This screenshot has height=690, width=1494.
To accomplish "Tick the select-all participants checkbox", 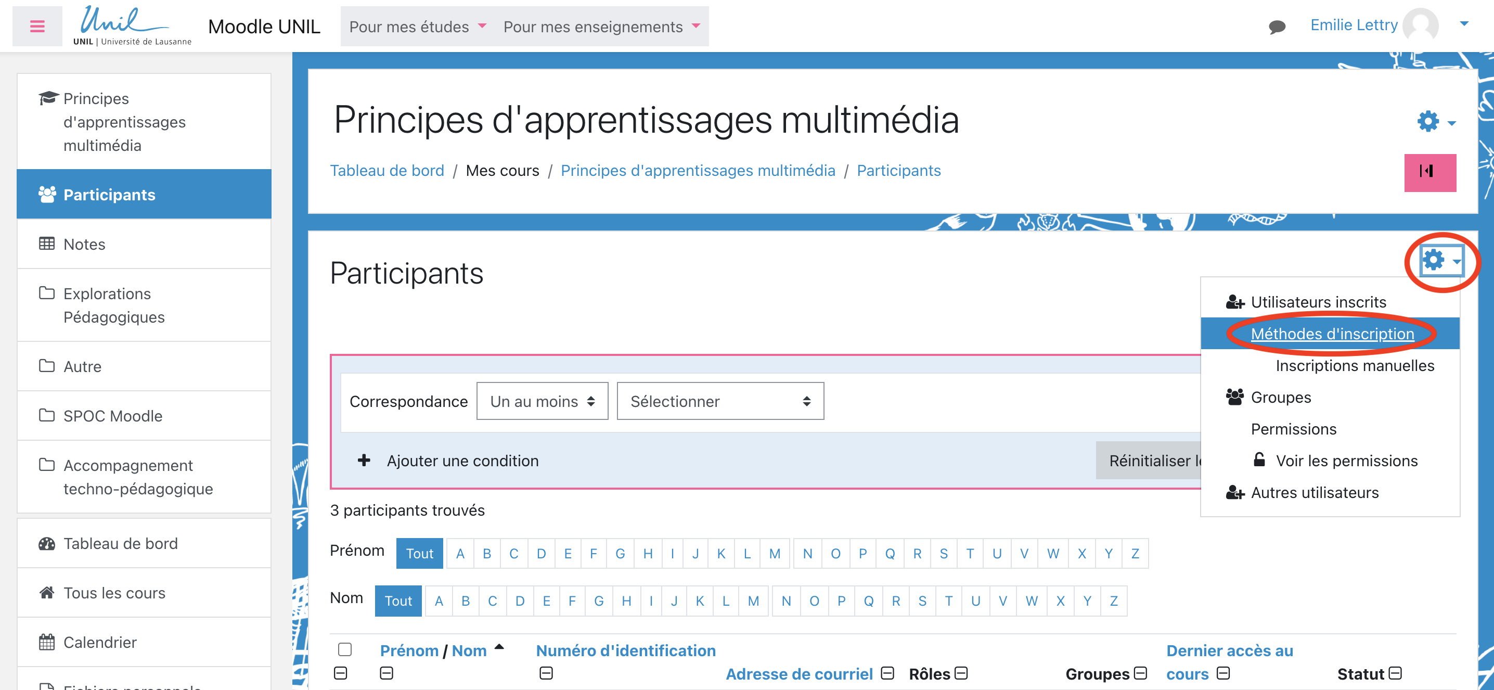I will 345,649.
